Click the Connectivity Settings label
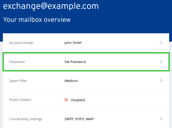Image resolution: width=172 pixels, height=128 pixels. click(26, 119)
